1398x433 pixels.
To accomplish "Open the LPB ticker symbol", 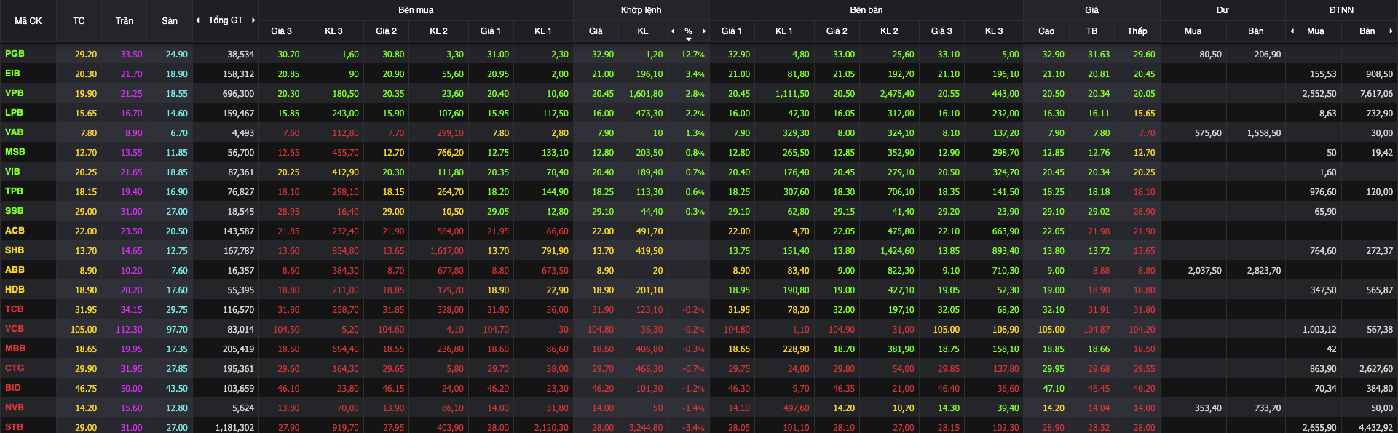I will 14,113.
